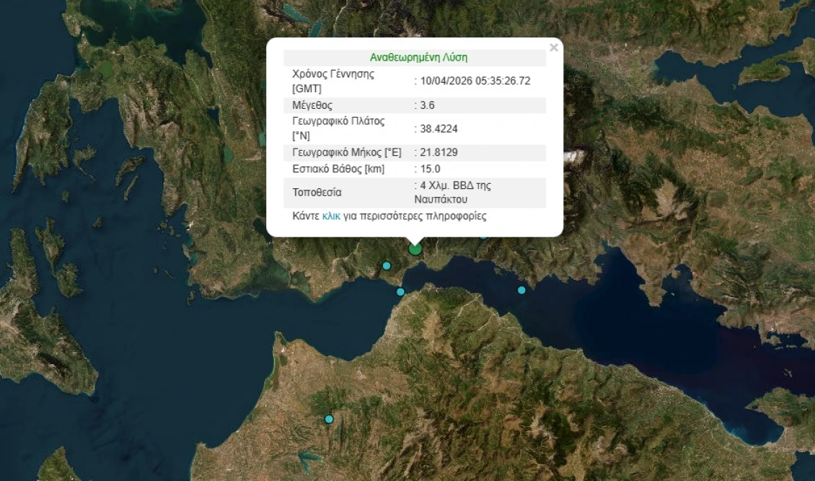Click the Γεωγραφικό Μήκος value 21.8129
This screenshot has height=481, width=815.
435,152
